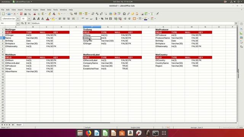
Task: Format as currency dollar icon
Action: [x=96, y=19]
